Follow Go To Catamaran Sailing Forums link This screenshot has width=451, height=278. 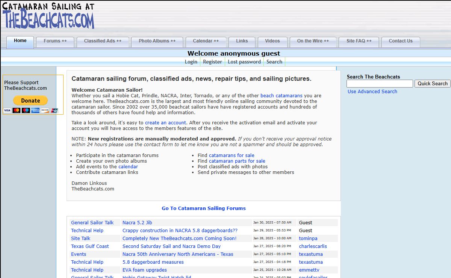(x=204, y=208)
